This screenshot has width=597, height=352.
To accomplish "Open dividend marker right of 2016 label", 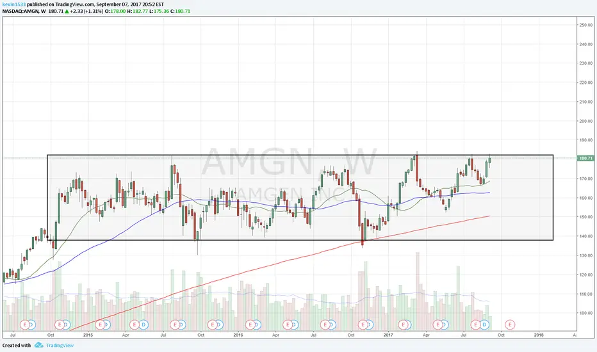I will click(256, 324).
